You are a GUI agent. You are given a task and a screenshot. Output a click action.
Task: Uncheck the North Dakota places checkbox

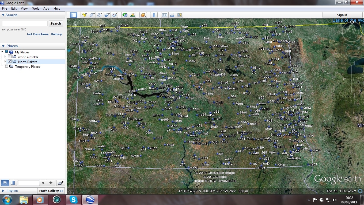10,62
